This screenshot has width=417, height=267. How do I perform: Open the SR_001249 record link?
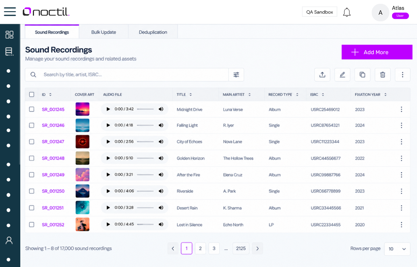(53, 174)
